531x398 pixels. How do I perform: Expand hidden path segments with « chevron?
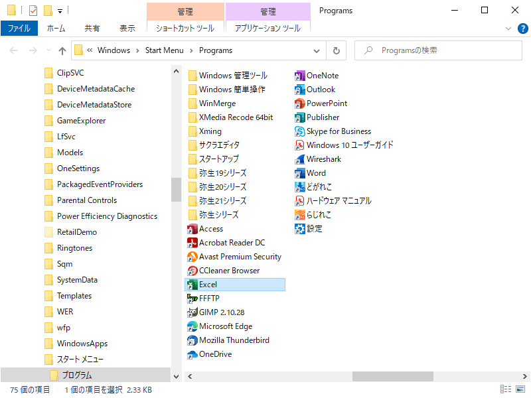click(90, 50)
